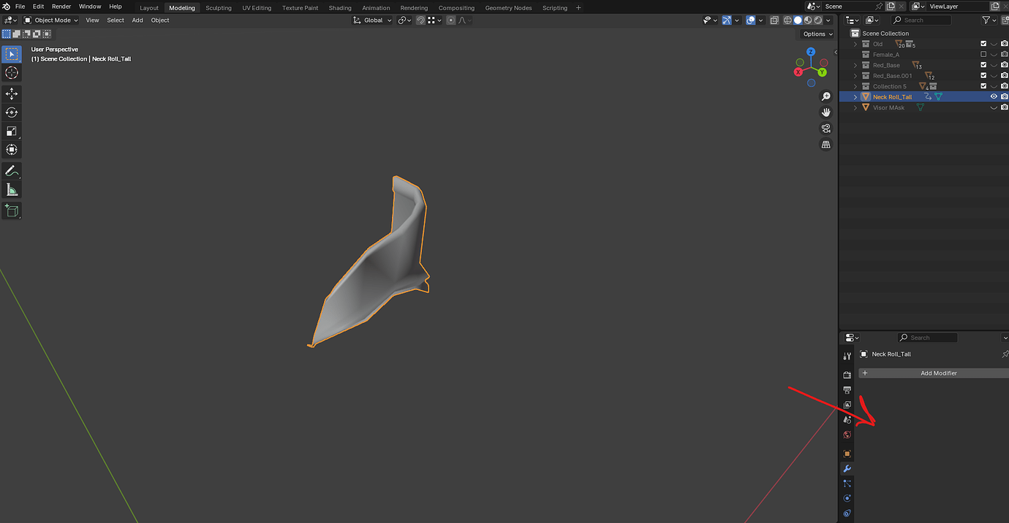Select the Transform tool
Image resolution: width=1009 pixels, height=523 pixels.
pos(12,150)
